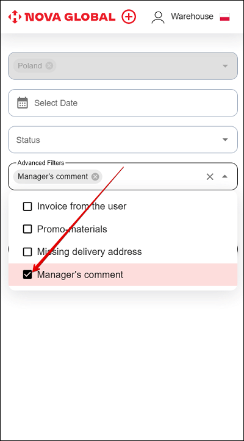Click the Warehouse account name
Viewport: 244px width, 441px height.
[x=192, y=16]
